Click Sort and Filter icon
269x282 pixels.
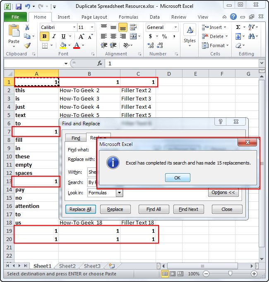tap(251, 27)
